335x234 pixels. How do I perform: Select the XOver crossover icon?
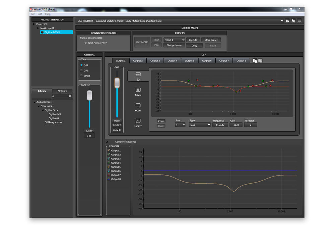coord(138,106)
